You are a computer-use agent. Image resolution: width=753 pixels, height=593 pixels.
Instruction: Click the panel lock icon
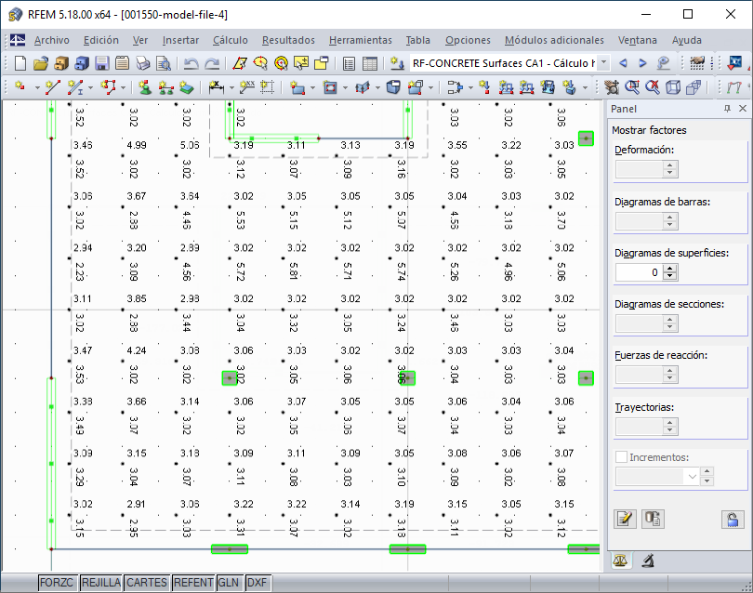click(x=733, y=519)
